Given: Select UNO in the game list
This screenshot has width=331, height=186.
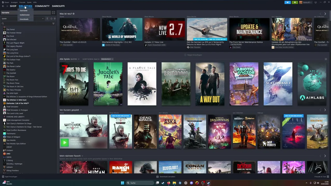Looking at the screenshot, I should click(8, 154).
